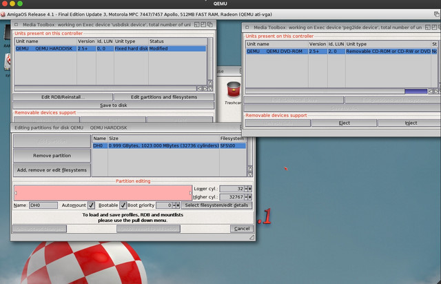Click the 'SFS\00' filesystem cell
441x284 pixels.
pos(227,146)
